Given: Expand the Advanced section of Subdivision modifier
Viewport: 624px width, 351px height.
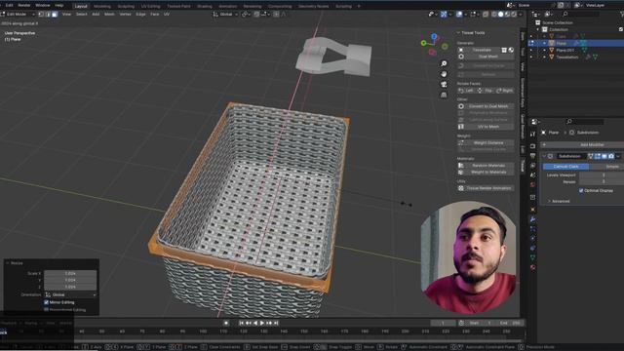Looking at the screenshot, I should tap(549, 201).
